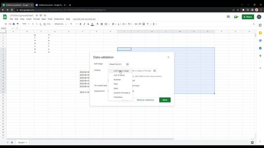This screenshot has width=264, height=148.
Task: Open the Help menu
Action: pyautogui.click(x=68, y=19)
